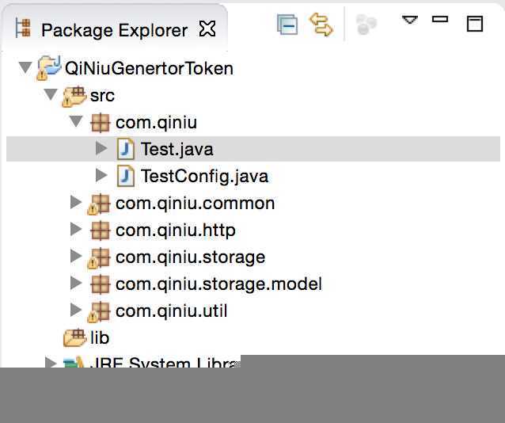
Task: Click the greyed-out focus task icon
Action: (x=366, y=25)
